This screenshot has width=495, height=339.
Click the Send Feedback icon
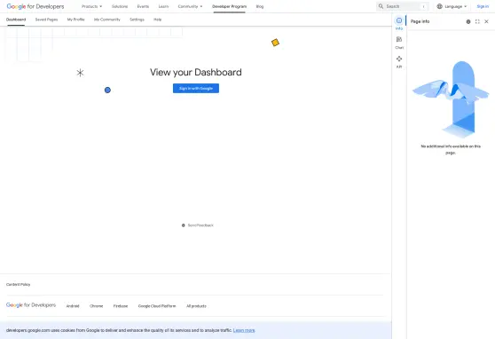click(184, 225)
